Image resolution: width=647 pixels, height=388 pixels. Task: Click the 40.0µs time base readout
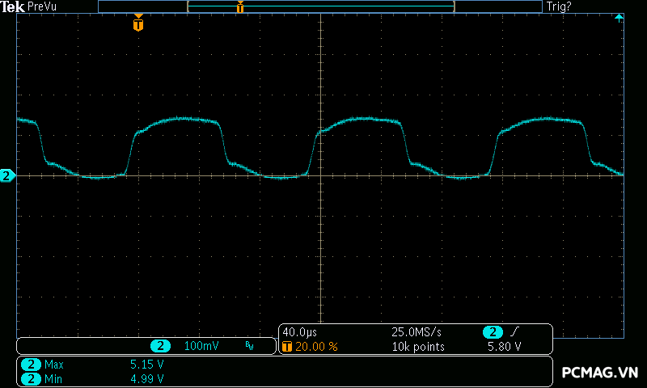(301, 332)
